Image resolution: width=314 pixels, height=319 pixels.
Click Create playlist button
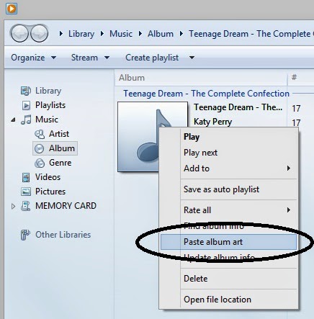[152, 58]
